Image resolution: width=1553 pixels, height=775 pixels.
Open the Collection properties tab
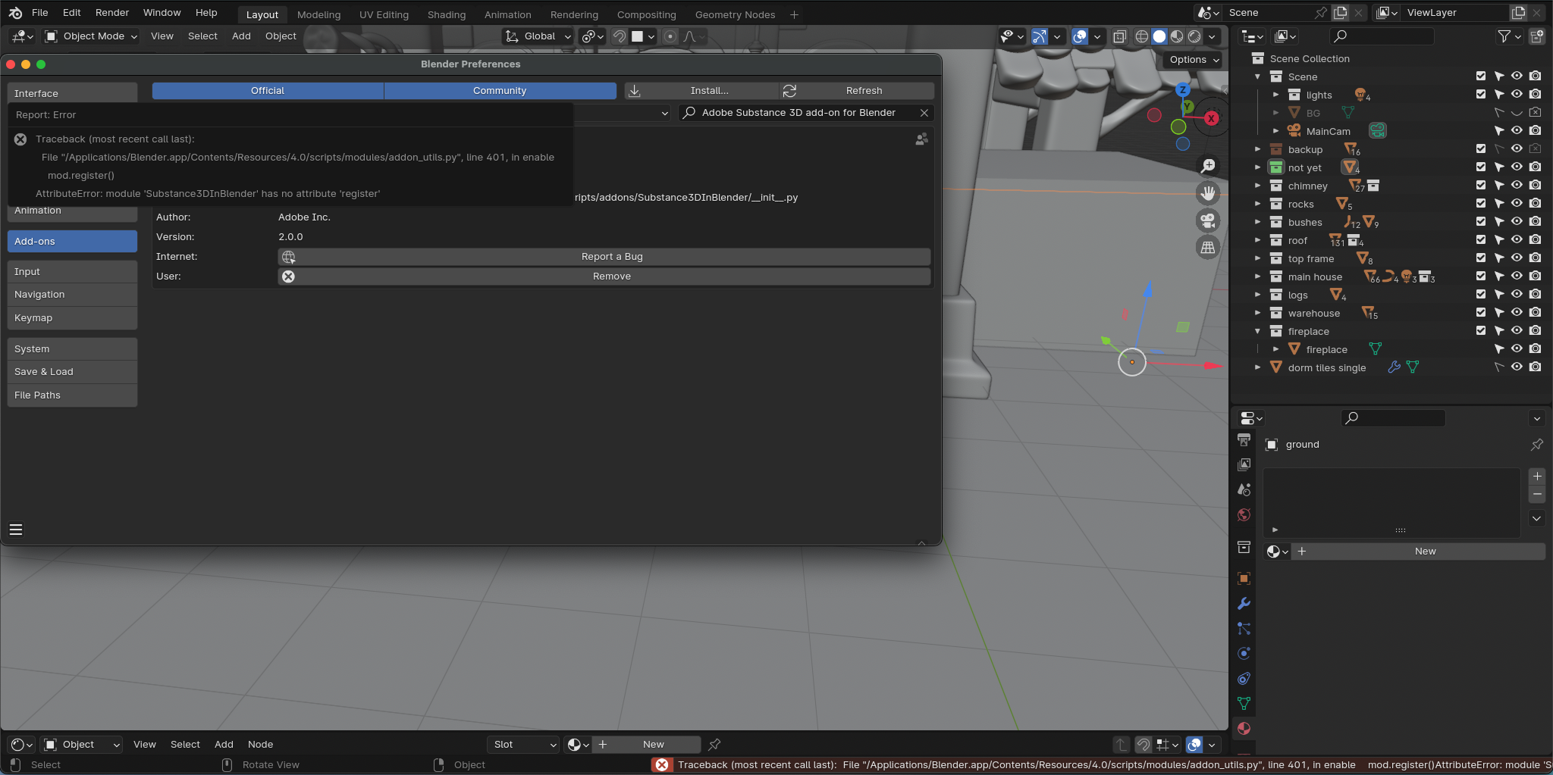[x=1244, y=547]
